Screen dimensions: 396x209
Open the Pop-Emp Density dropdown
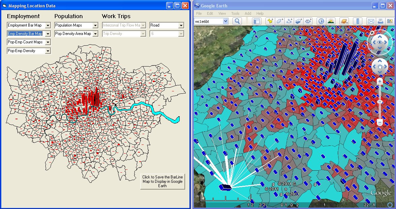point(48,51)
